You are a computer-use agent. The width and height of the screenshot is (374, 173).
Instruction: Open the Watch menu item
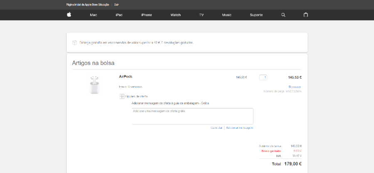(x=175, y=15)
